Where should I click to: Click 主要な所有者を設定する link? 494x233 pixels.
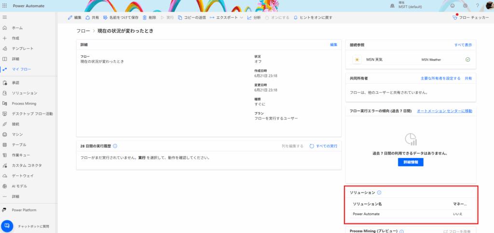tap(440, 78)
